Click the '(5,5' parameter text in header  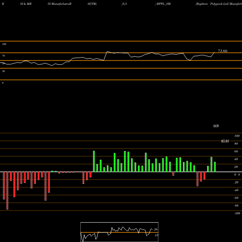tap(124, 4)
